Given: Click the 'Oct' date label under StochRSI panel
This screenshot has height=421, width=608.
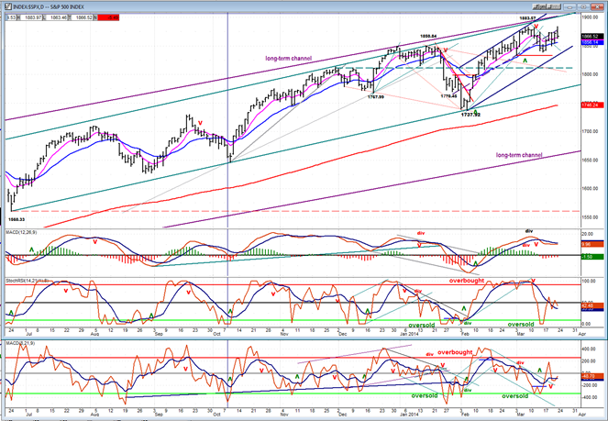Looking at the screenshot, I should tap(216, 334).
